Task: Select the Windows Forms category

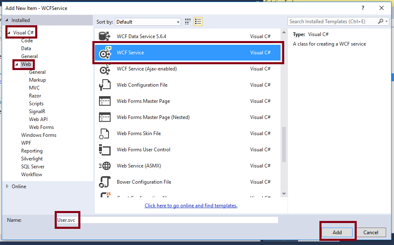Action: pyautogui.click(x=39, y=135)
